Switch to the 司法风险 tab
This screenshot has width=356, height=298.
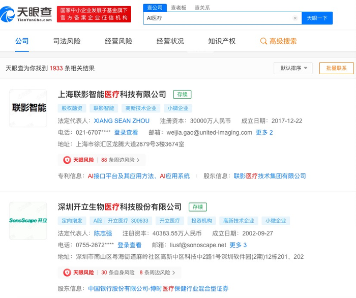coord(67,41)
